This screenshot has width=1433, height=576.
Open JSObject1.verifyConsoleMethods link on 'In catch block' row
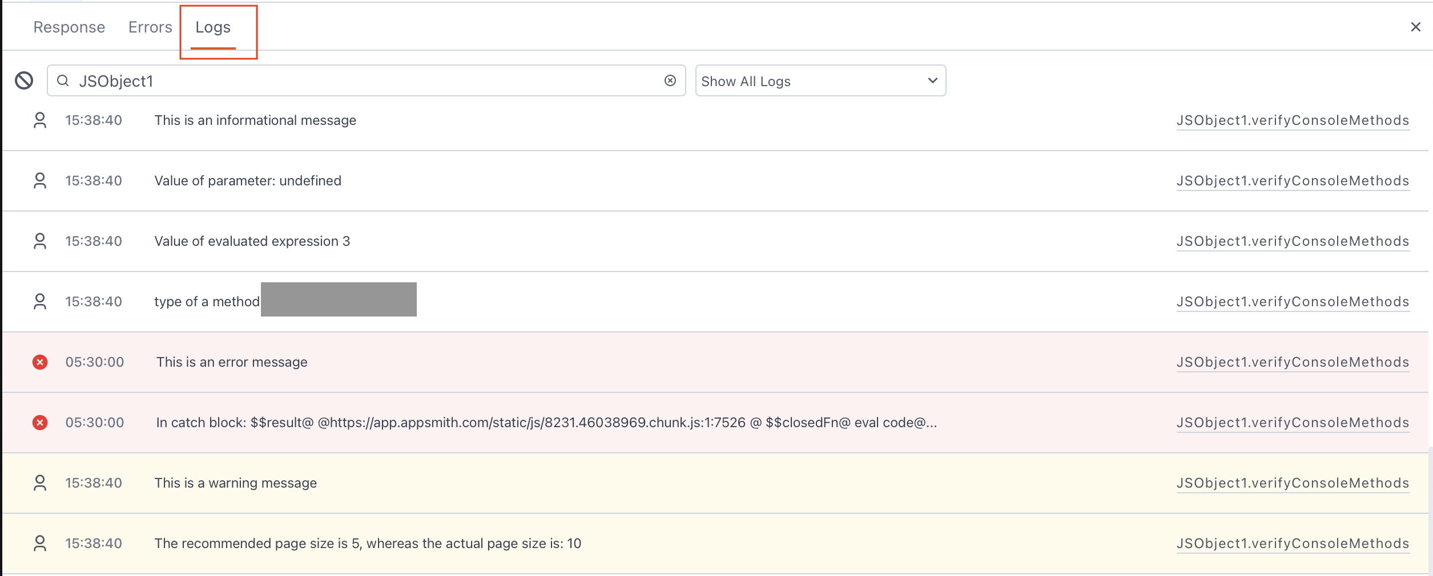pyautogui.click(x=1293, y=423)
